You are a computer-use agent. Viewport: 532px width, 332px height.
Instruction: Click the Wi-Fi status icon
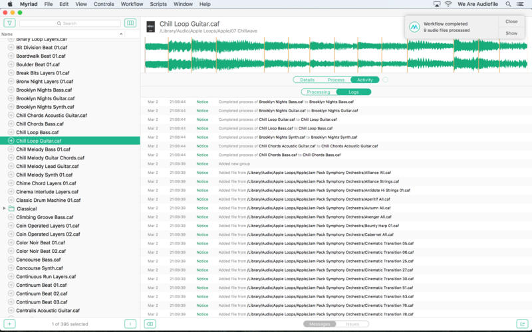(448, 4)
